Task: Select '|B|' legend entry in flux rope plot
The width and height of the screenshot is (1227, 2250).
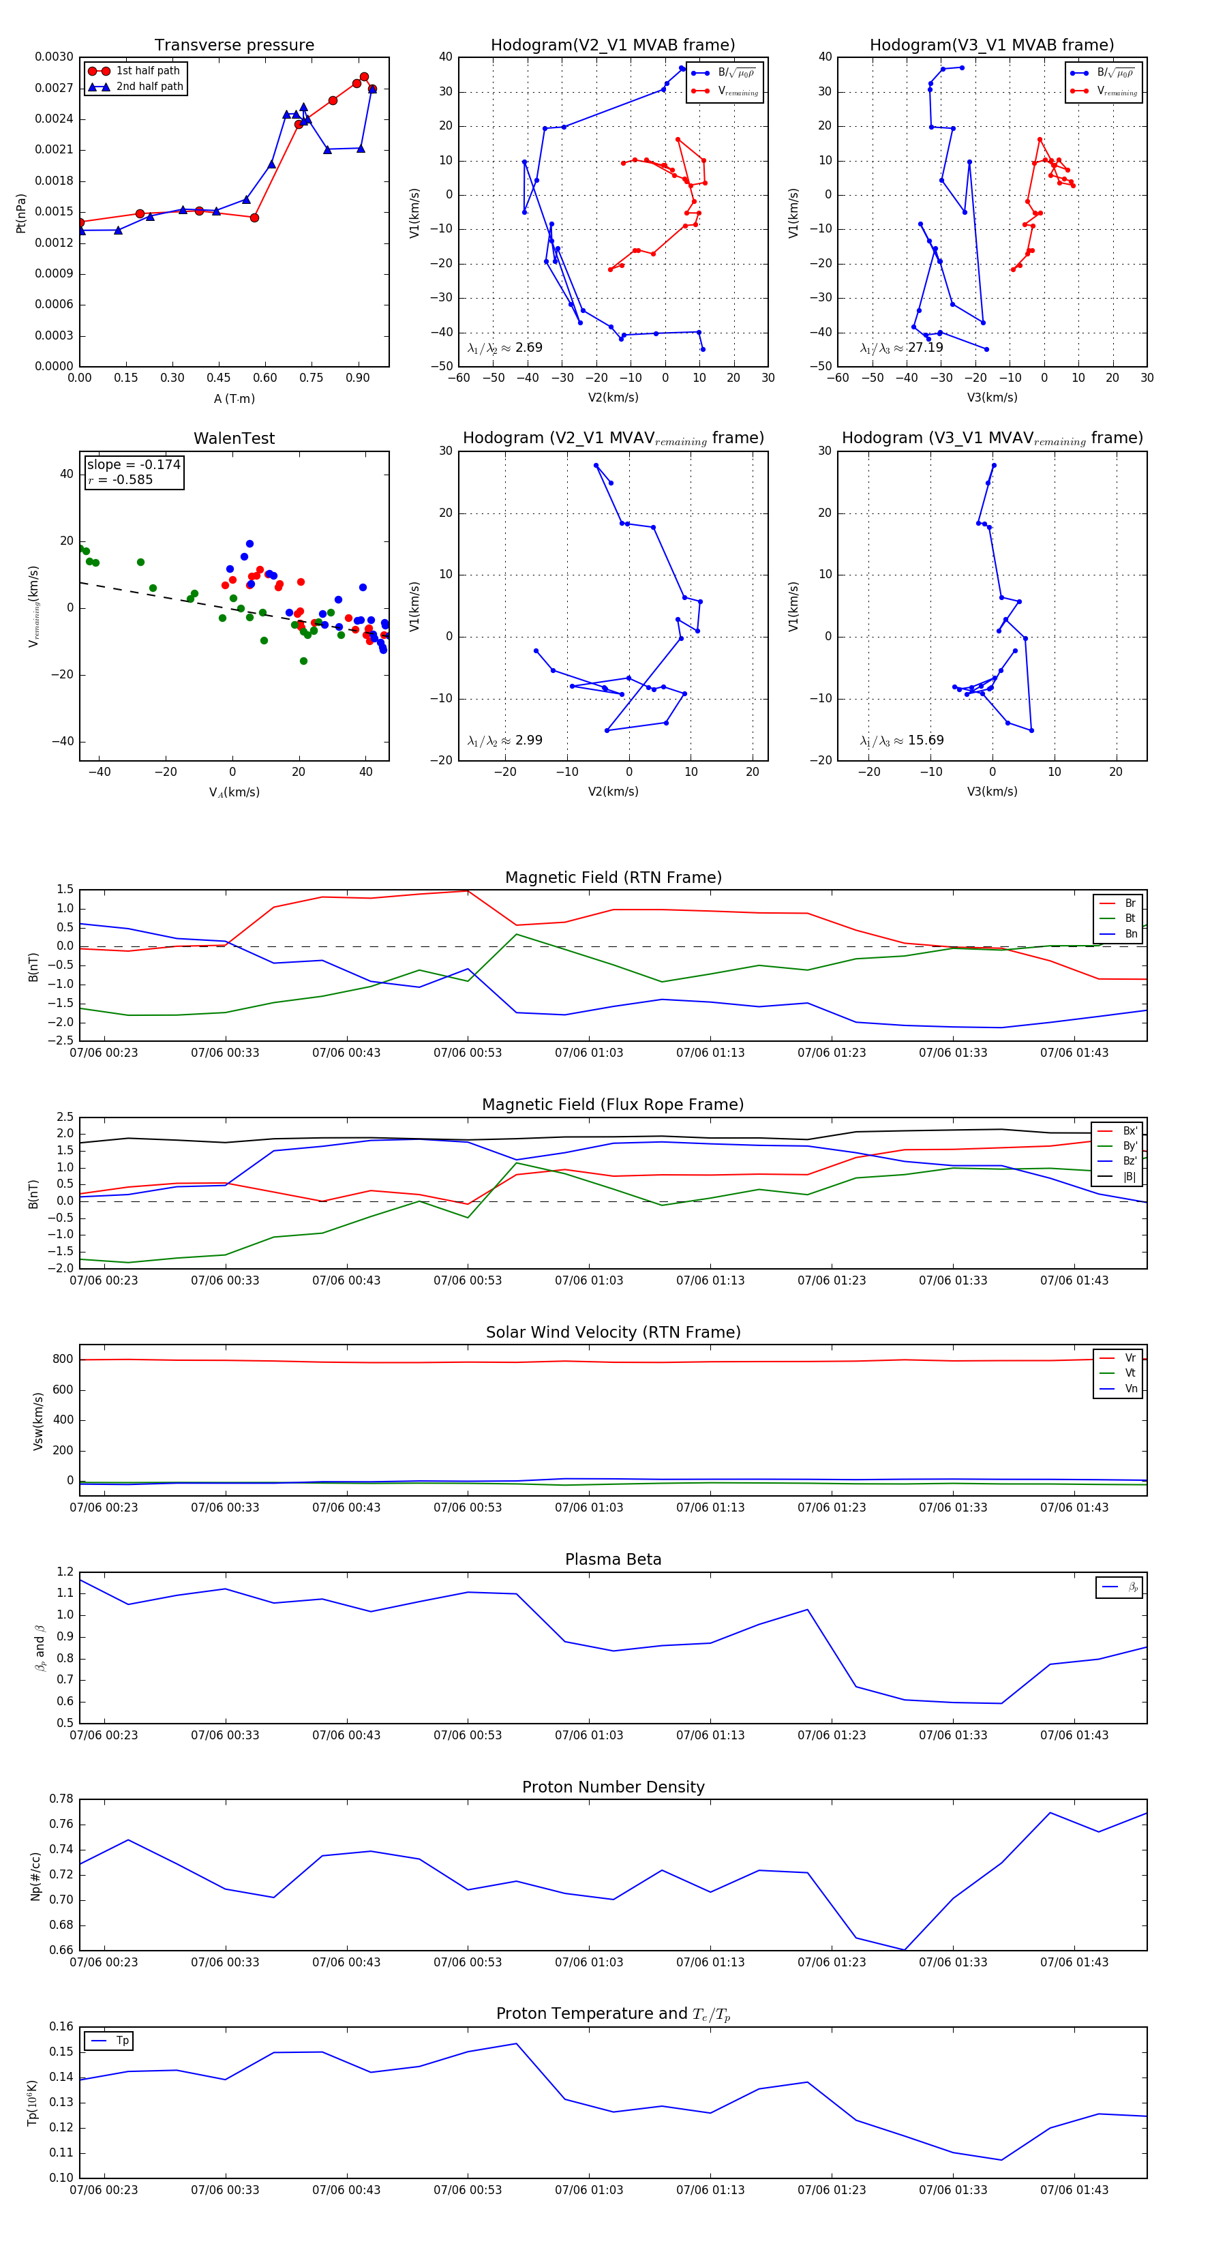Action: (1117, 1177)
